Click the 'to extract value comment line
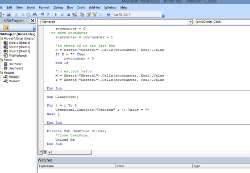The image size is (250, 173). pos(74,72)
